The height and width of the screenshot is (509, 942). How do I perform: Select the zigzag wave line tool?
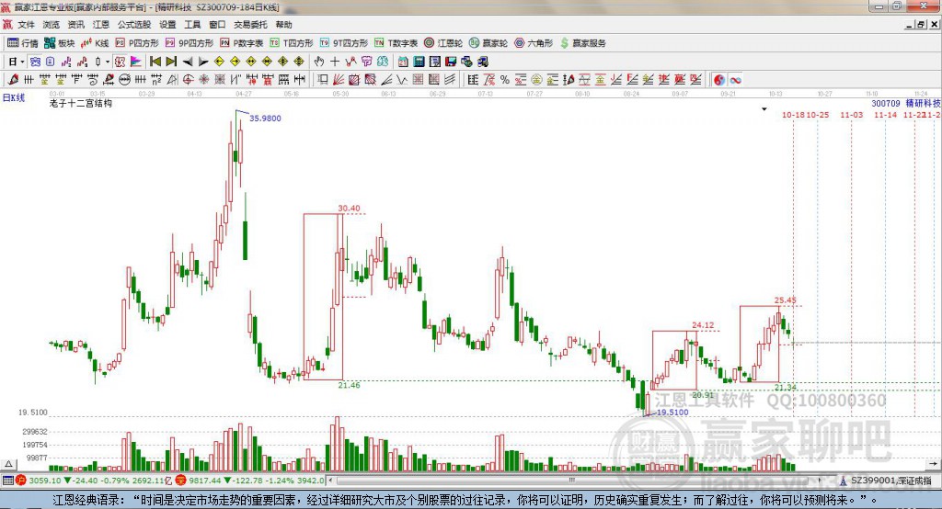(x=402, y=80)
